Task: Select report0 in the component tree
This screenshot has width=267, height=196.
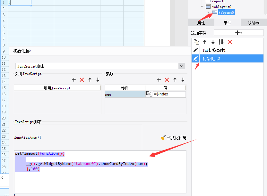Action: point(219,1)
